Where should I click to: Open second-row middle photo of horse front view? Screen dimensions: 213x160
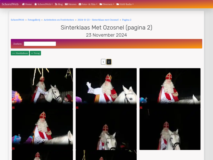pyautogui.click(x=106, y=129)
